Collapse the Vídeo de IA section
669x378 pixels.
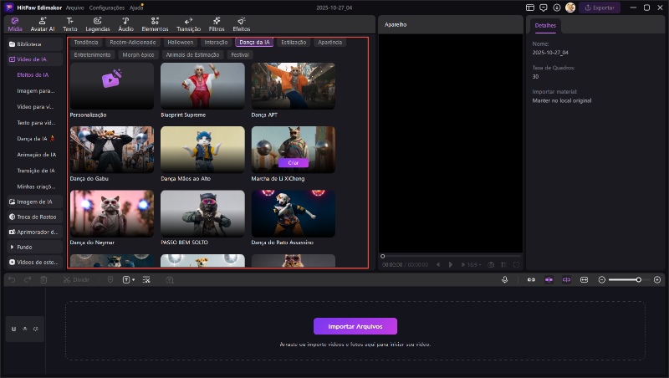point(33,59)
